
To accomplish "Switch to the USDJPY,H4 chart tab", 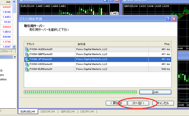I will pyautogui.click(x=87, y=112).
